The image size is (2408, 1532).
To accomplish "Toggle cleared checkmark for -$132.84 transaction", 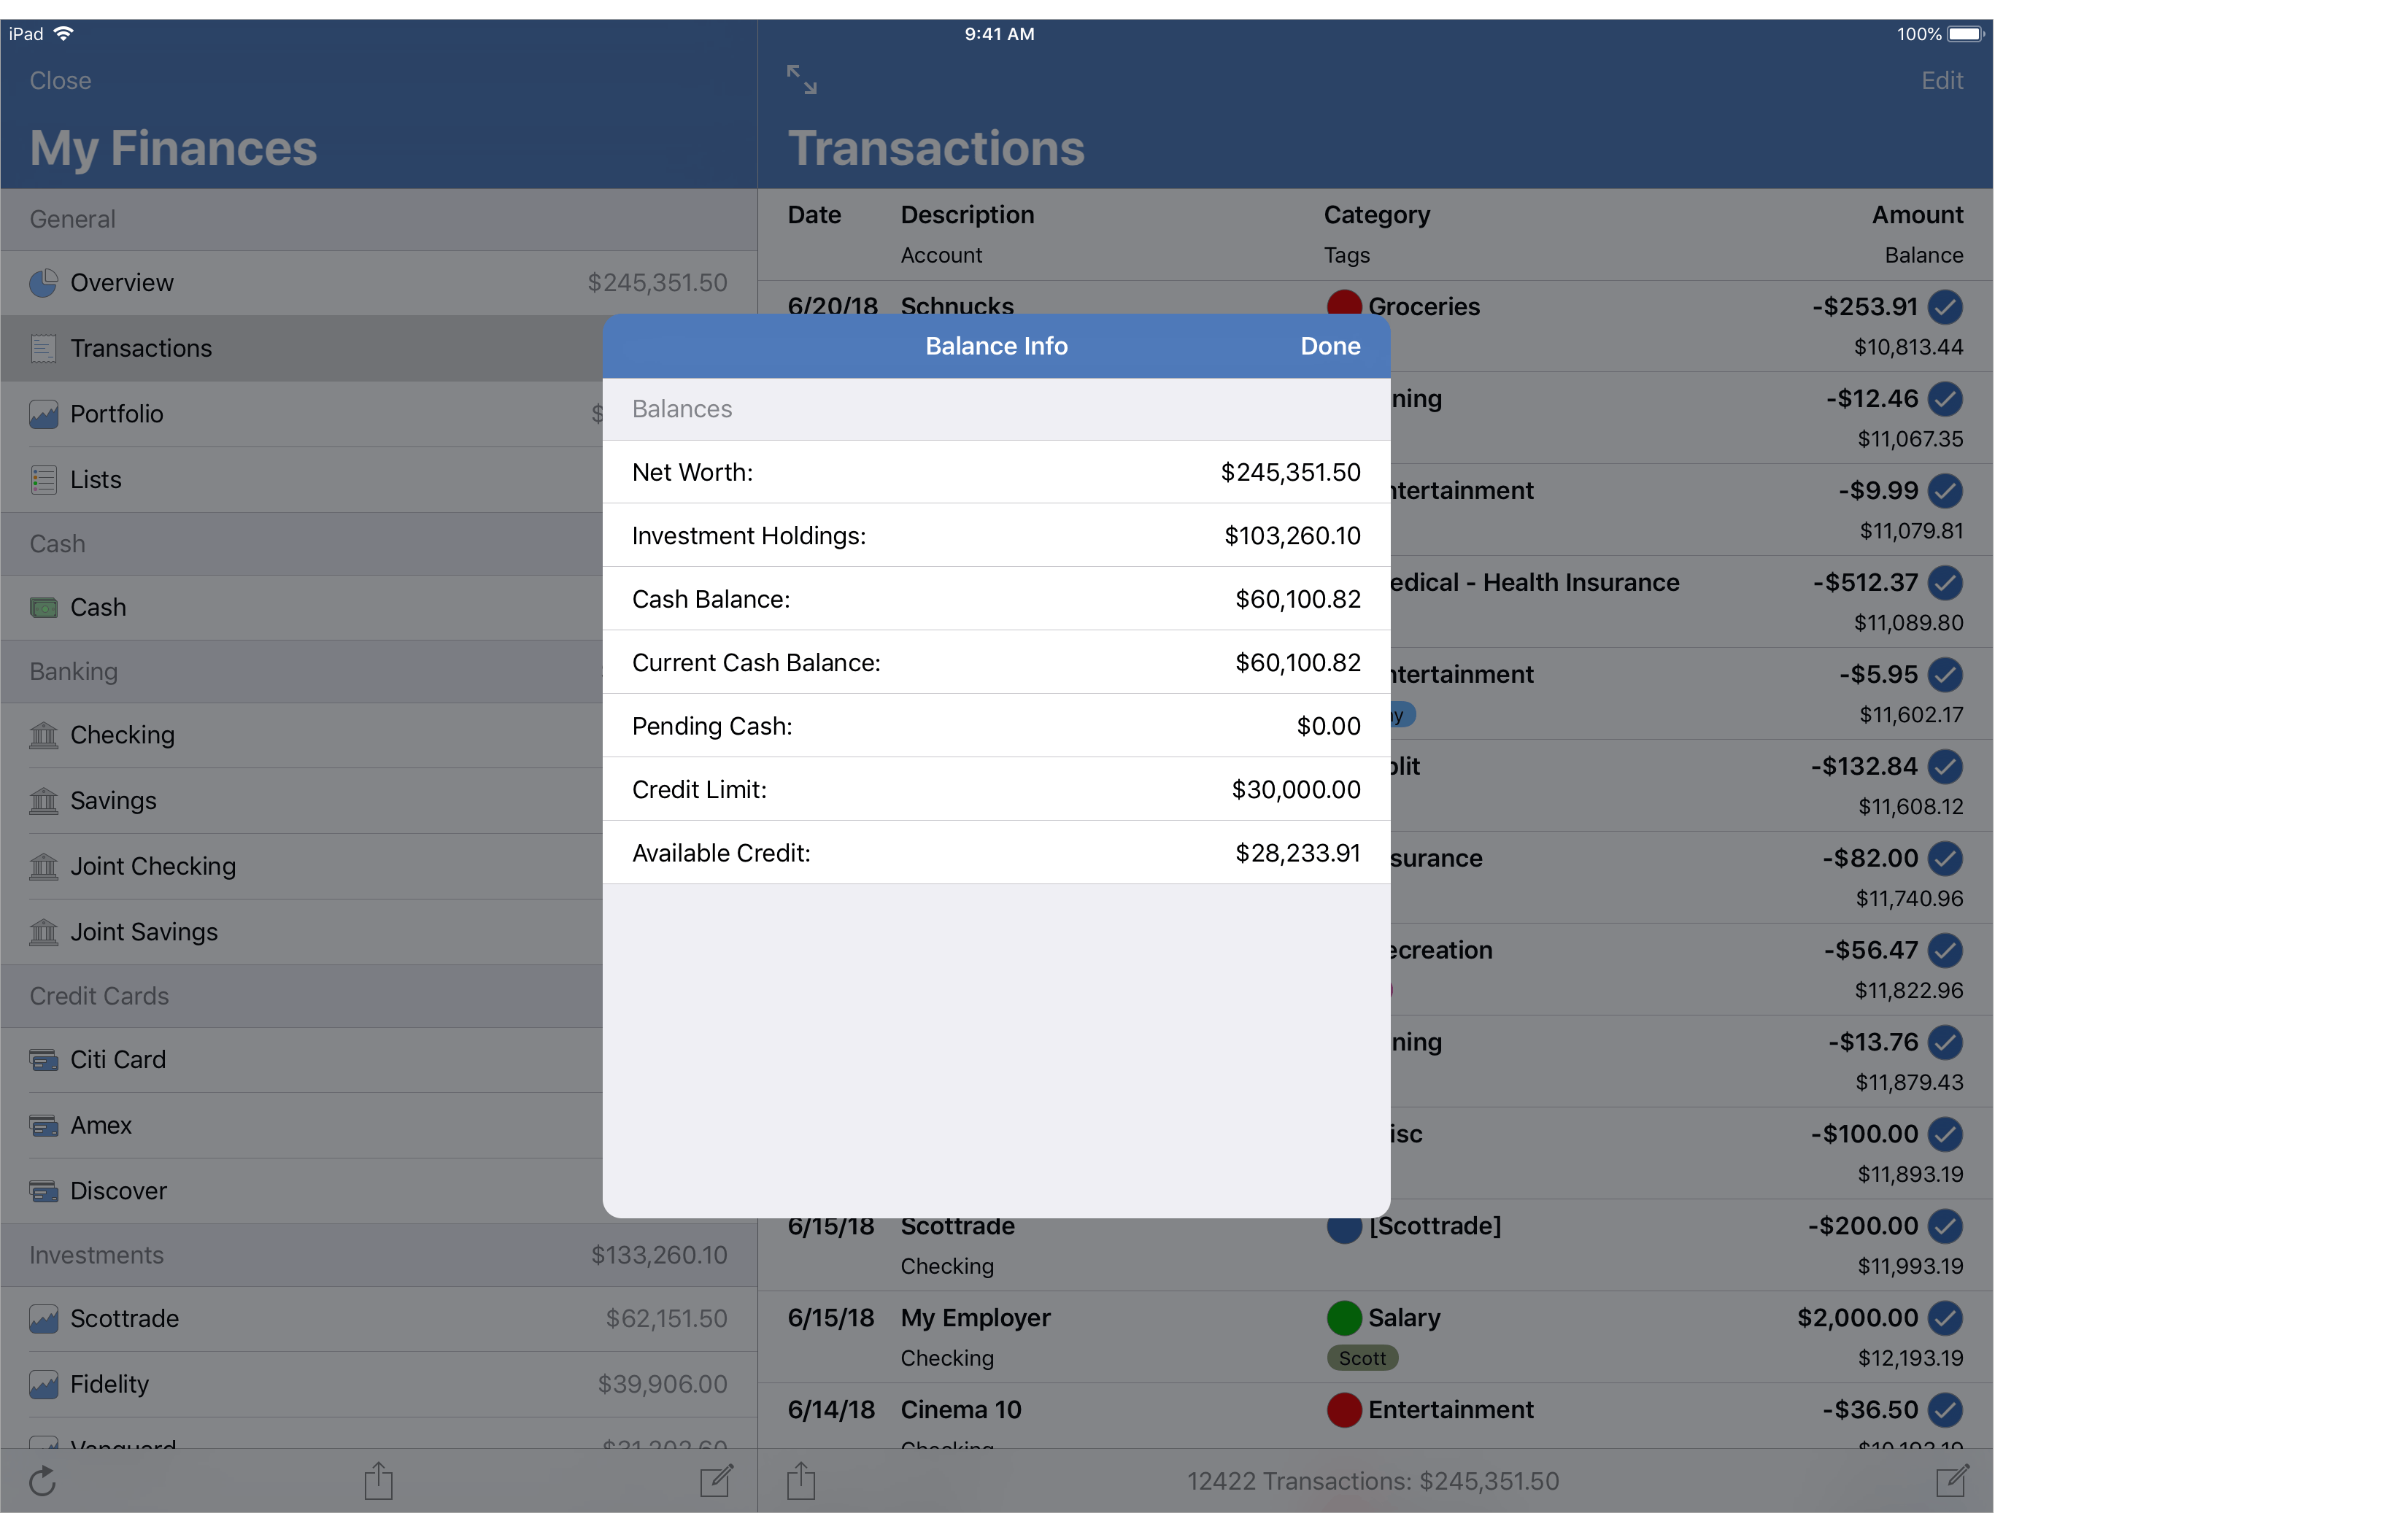I will pos(1945,767).
